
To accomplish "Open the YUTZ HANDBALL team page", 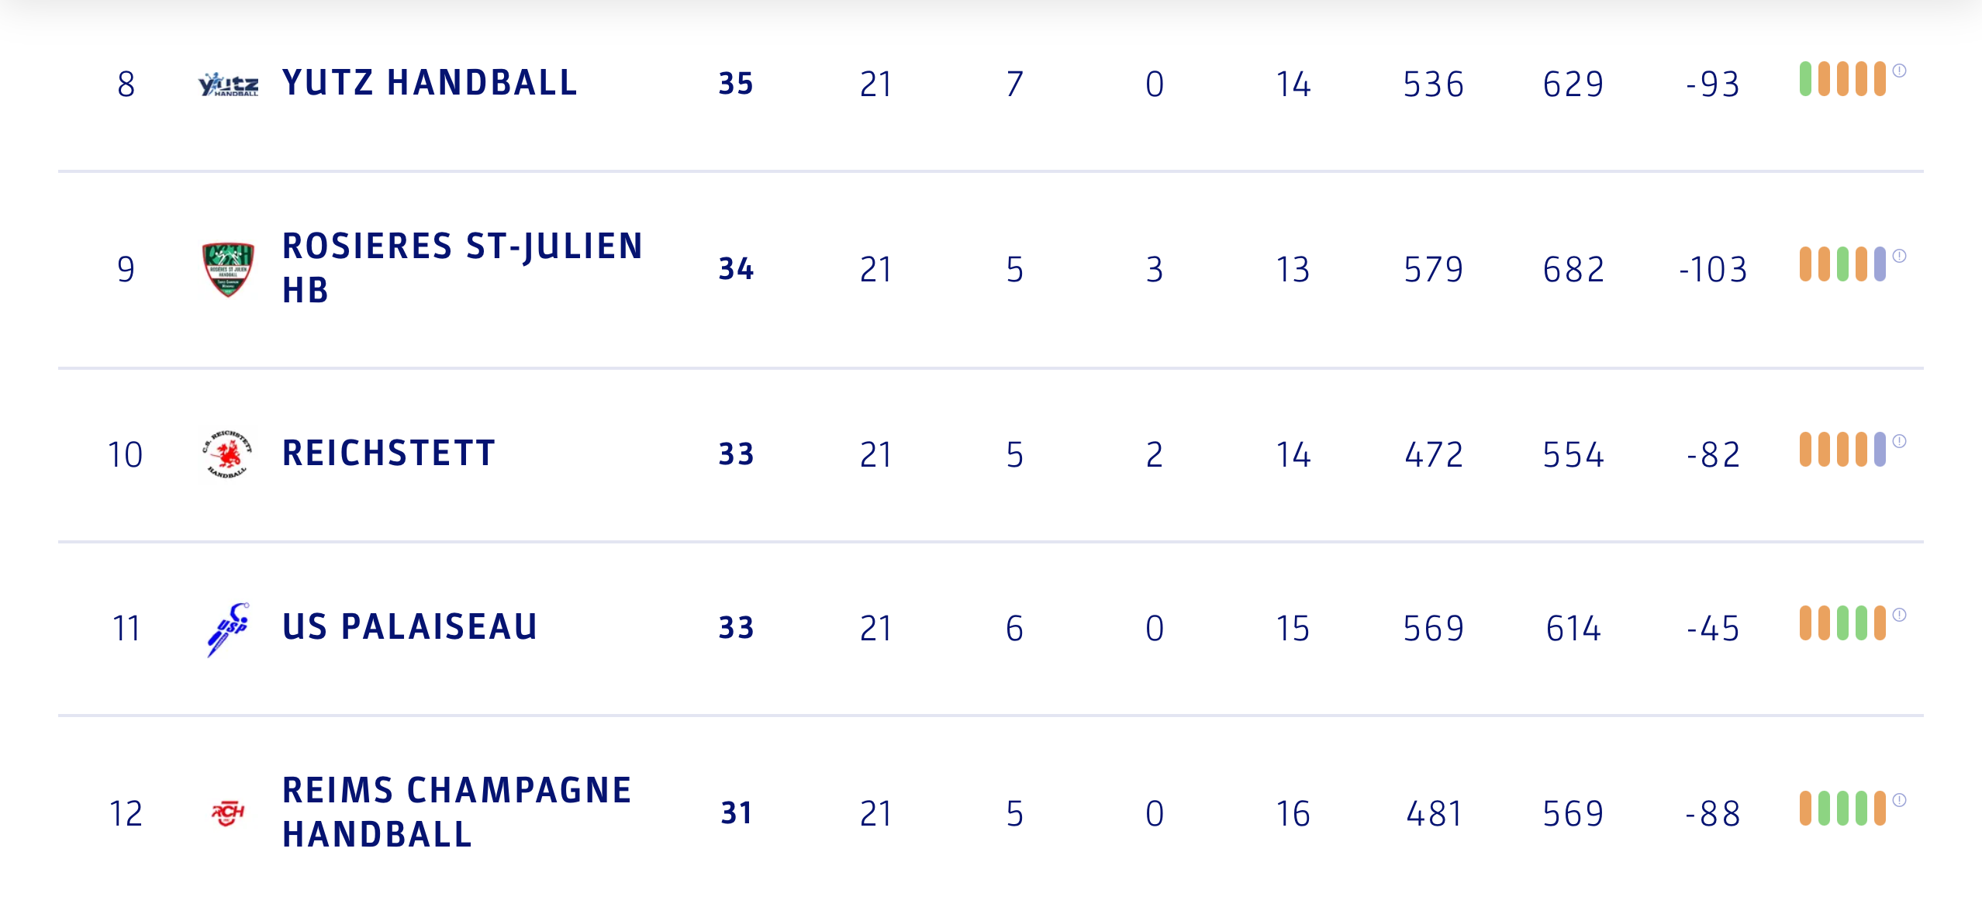I will pos(430,83).
